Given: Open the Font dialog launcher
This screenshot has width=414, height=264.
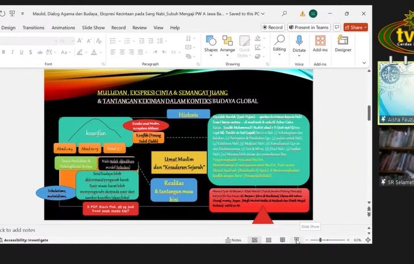Looking at the screenshot, I should (103, 64).
